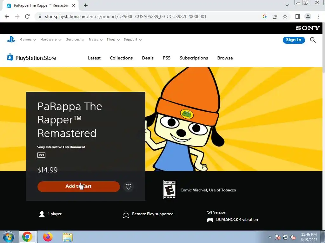Click the ESRB Everyone rating badge
Screen dimensions: 325x243
tap(169, 190)
